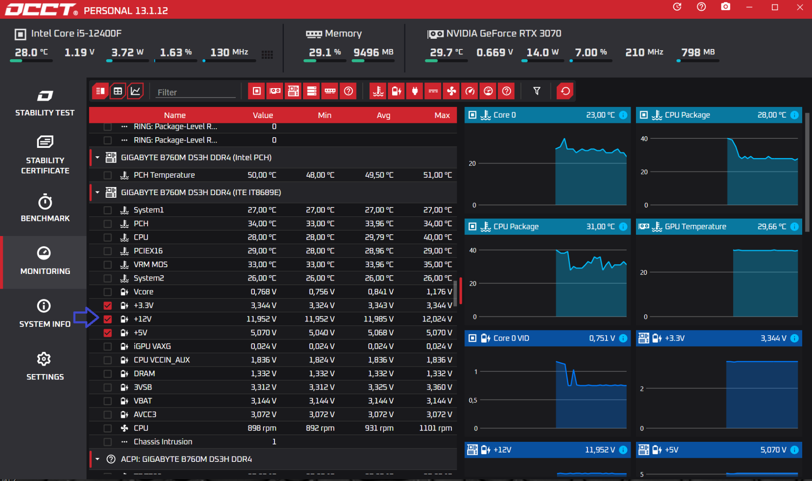The width and height of the screenshot is (812, 481).
Task: Toggle power plug sensor type filter
Action: coord(414,91)
